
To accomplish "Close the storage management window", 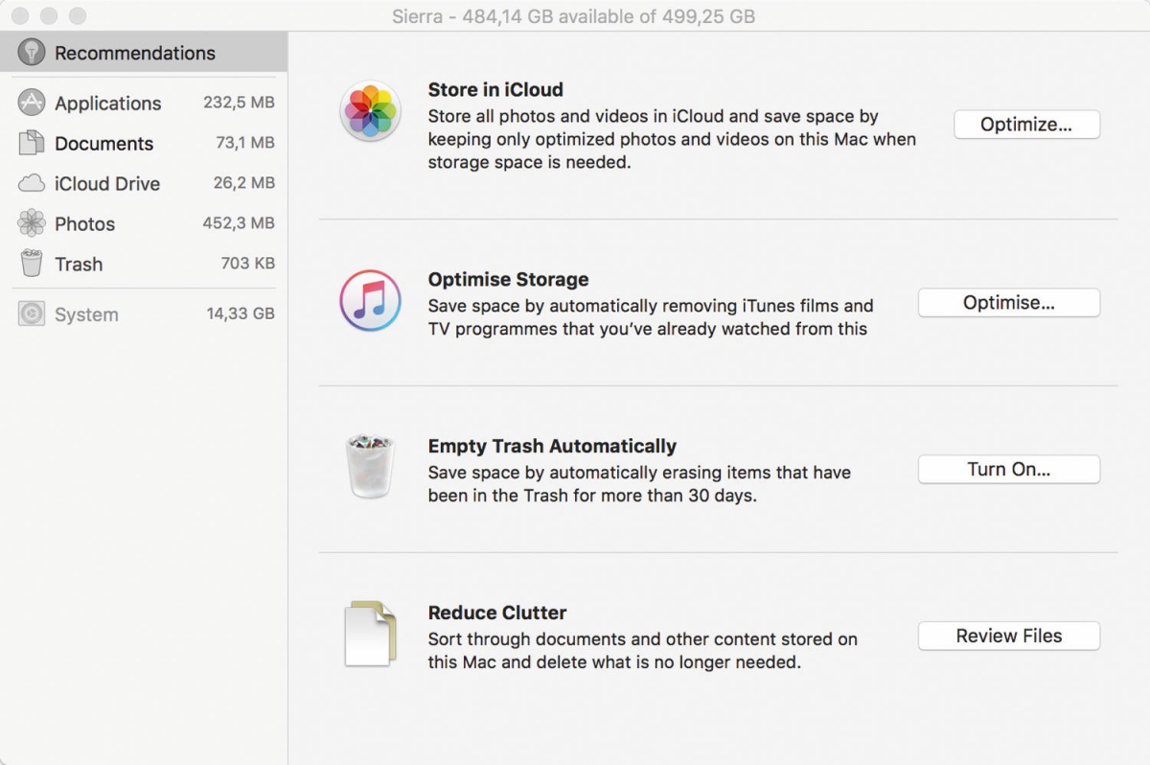I will (x=20, y=16).
